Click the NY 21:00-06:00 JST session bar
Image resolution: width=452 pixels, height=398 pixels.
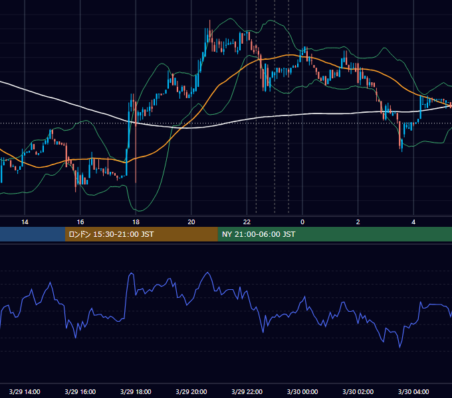pos(334,234)
